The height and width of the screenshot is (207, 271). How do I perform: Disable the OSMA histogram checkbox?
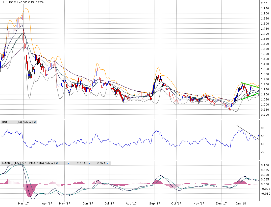pyautogui.click(x=108, y=163)
